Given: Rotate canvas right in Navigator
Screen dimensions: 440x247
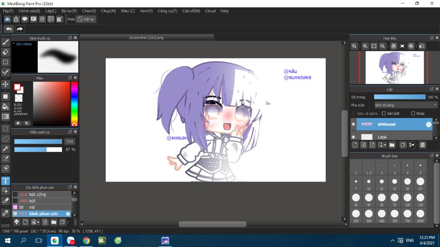Looking at the screenshot, I should tap(411, 46).
